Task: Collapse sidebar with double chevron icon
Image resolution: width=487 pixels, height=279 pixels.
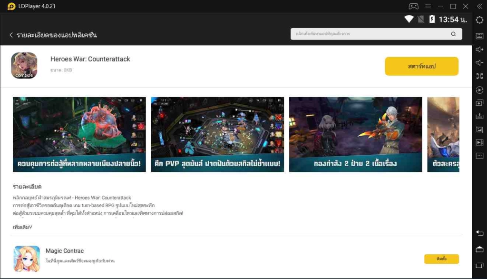Action: point(479,6)
